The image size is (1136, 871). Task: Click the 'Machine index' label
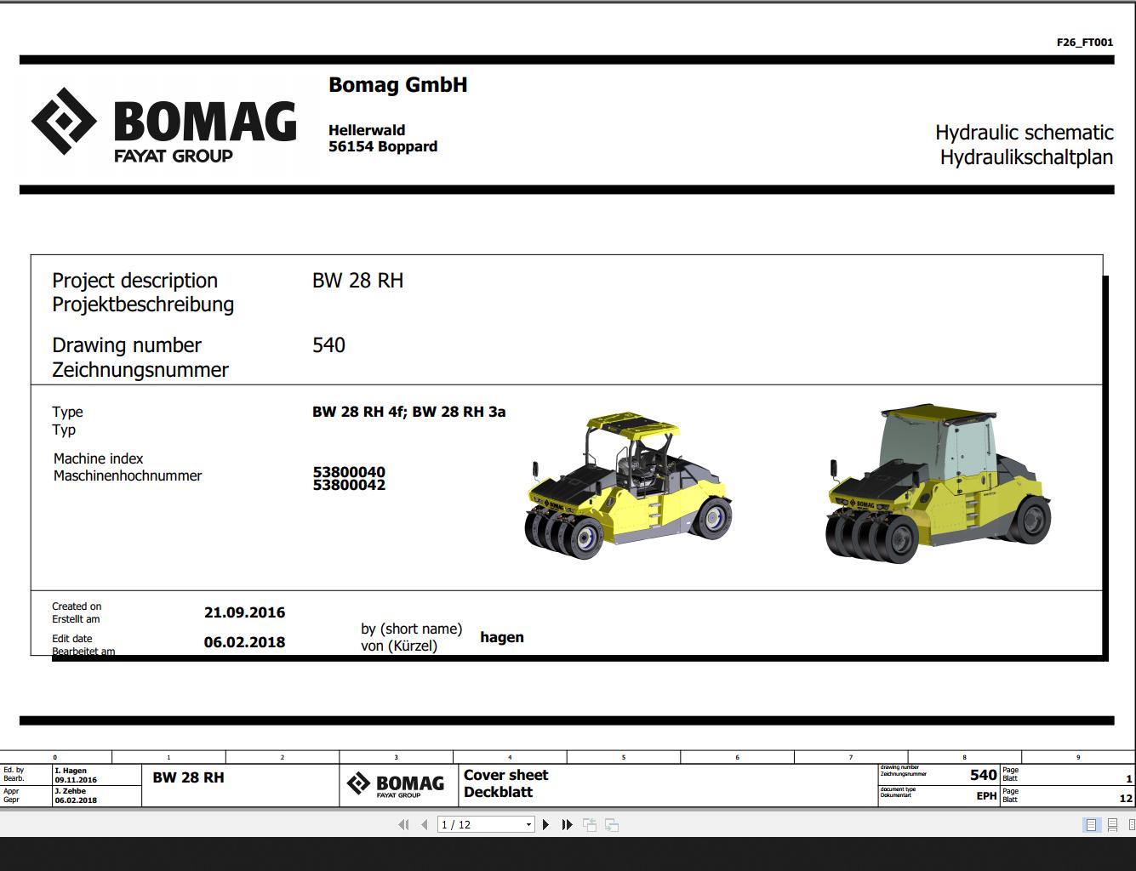(99, 458)
